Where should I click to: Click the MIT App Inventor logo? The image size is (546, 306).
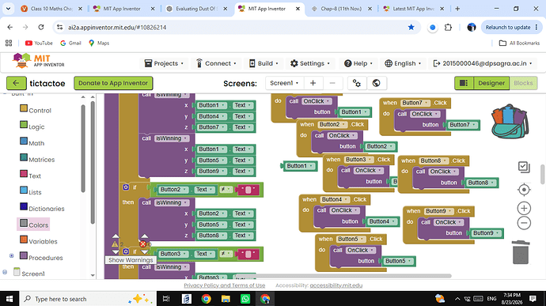pos(38,61)
